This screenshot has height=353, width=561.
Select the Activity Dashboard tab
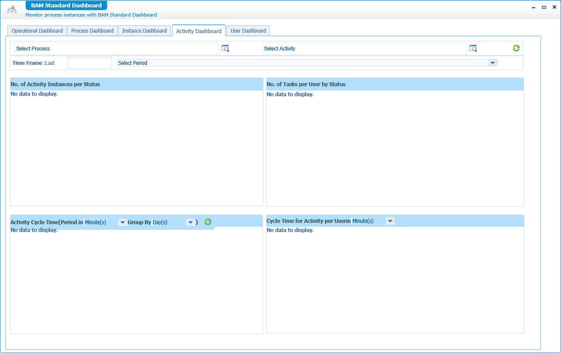(199, 31)
